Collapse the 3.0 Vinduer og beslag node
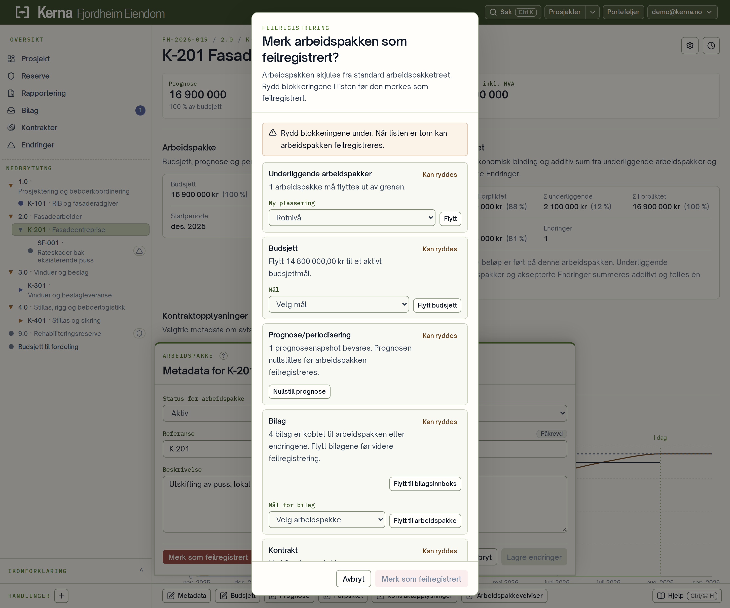The height and width of the screenshot is (608, 730). 11,272
